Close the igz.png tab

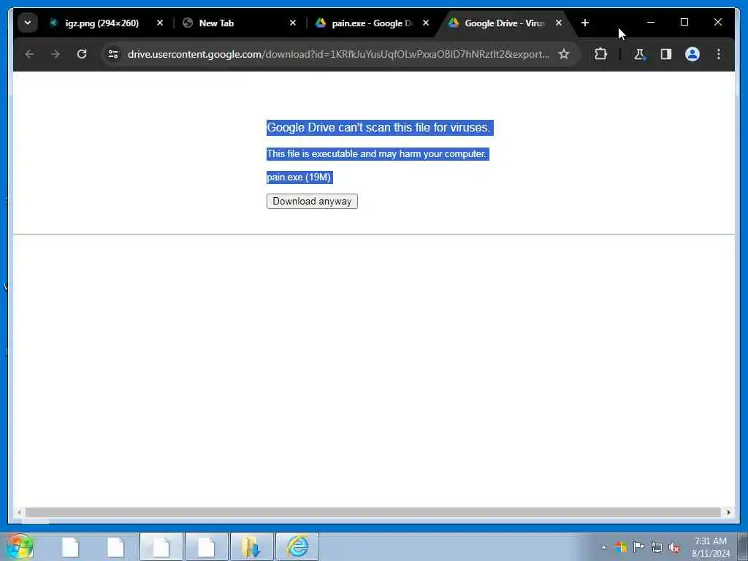[x=160, y=23]
